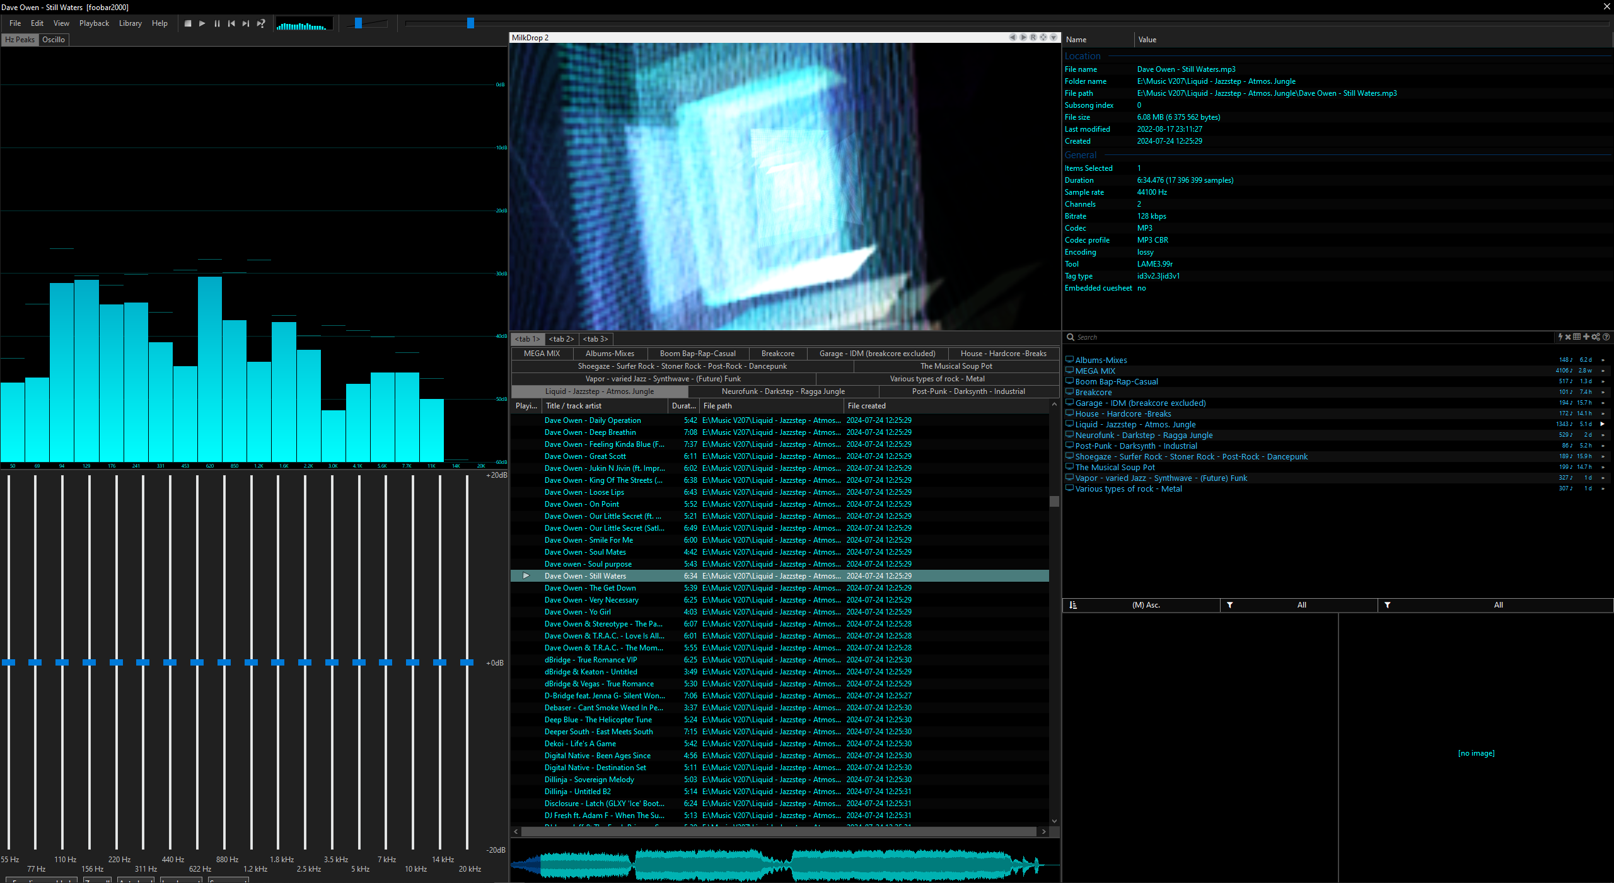Switch to the Hz Peaks view
This screenshot has height=883, width=1614.
click(x=20, y=40)
